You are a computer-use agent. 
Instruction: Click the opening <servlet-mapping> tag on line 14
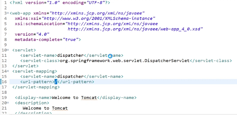point(35,71)
